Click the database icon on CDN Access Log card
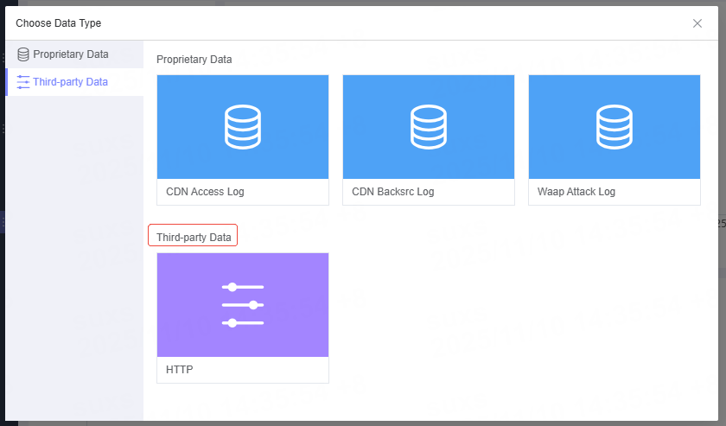Screen dimensions: 726x426 click(243, 126)
